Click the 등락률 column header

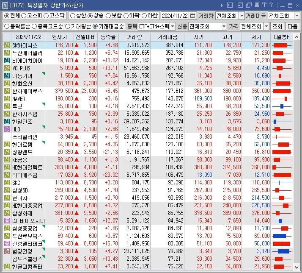(108, 37)
